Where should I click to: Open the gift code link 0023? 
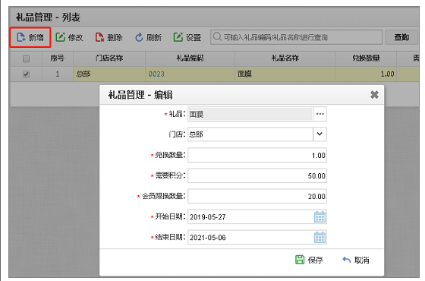click(156, 74)
